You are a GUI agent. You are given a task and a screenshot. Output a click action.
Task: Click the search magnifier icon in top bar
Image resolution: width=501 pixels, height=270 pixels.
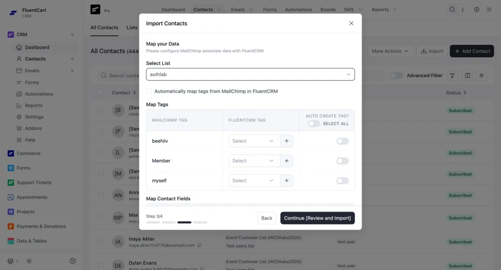point(452,9)
